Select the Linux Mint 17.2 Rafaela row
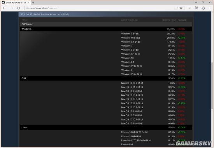The width and height of the screenshot is (214, 148). tap(106, 140)
